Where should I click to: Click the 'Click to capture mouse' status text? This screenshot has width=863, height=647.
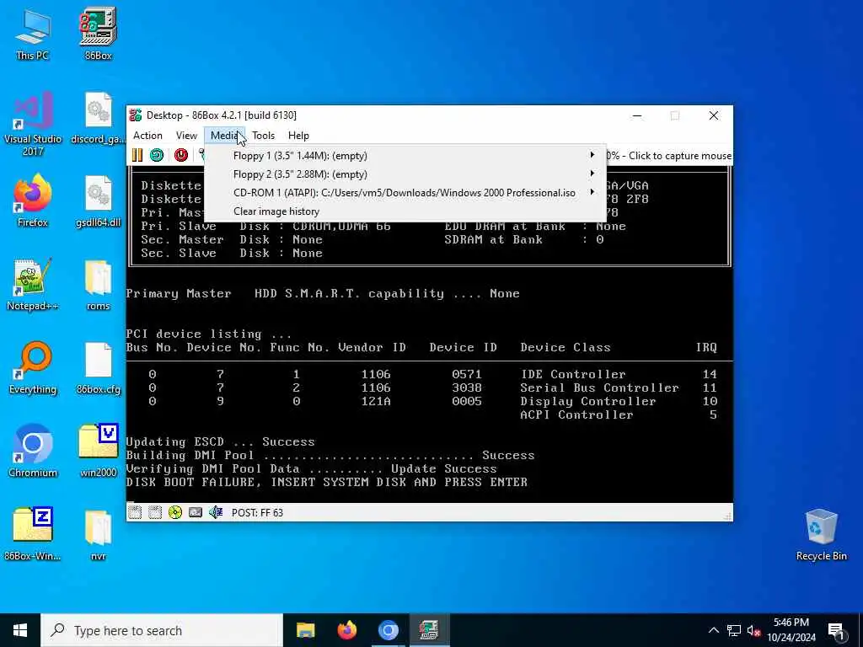680,156
